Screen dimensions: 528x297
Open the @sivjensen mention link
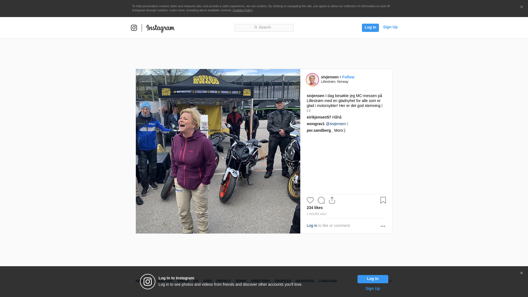(336, 124)
